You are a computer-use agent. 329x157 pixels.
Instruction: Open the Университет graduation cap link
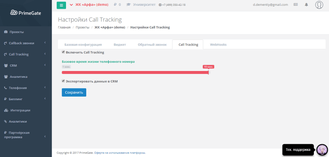click(x=141, y=5)
